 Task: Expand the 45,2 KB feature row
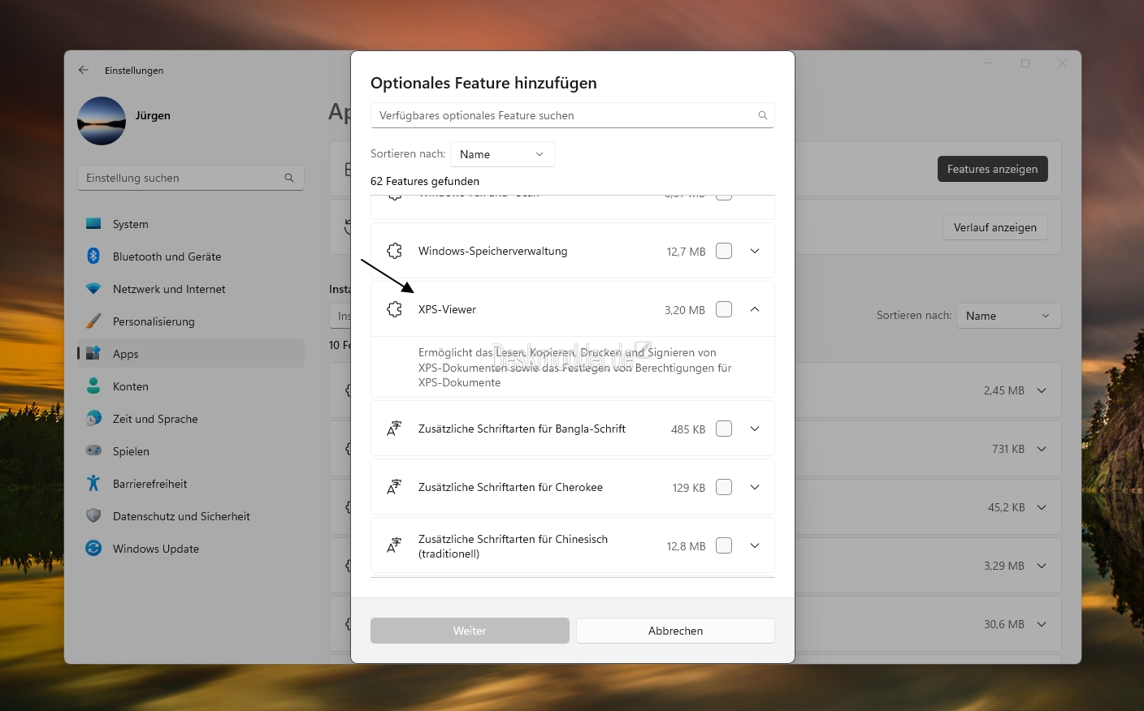[x=1042, y=507]
